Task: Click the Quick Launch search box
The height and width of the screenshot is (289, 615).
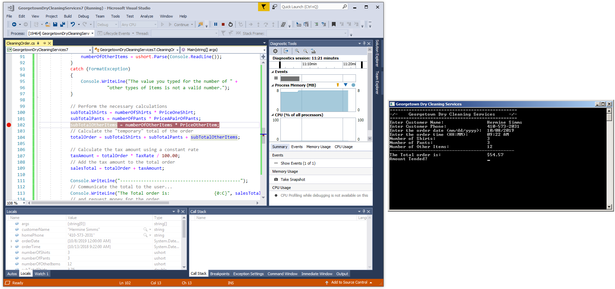Action: point(314,7)
